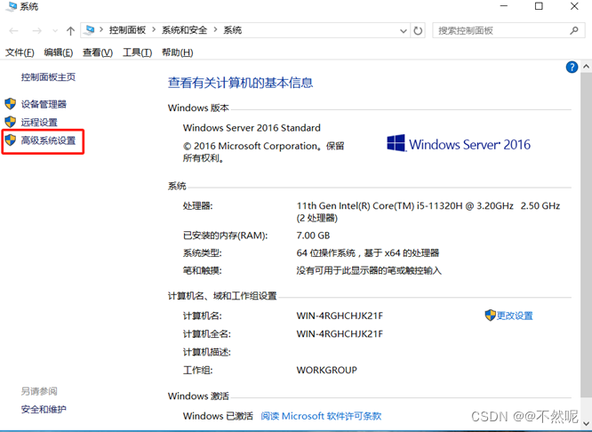This screenshot has width=592, height=432.
Task: Open the 文件(F) menu
Action: [x=20, y=52]
